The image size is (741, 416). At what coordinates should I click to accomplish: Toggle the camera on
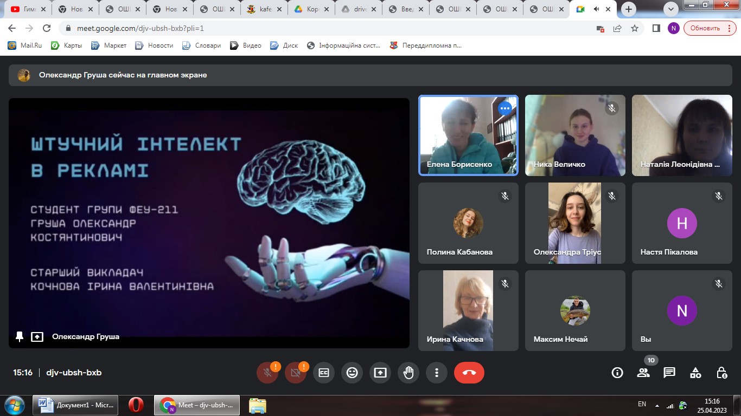click(x=296, y=373)
